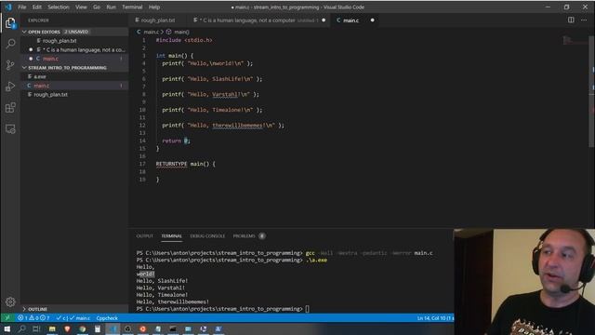The image size is (595, 335).
Task: Switch to the 'C is a human language' tab
Action: pyautogui.click(x=258, y=20)
